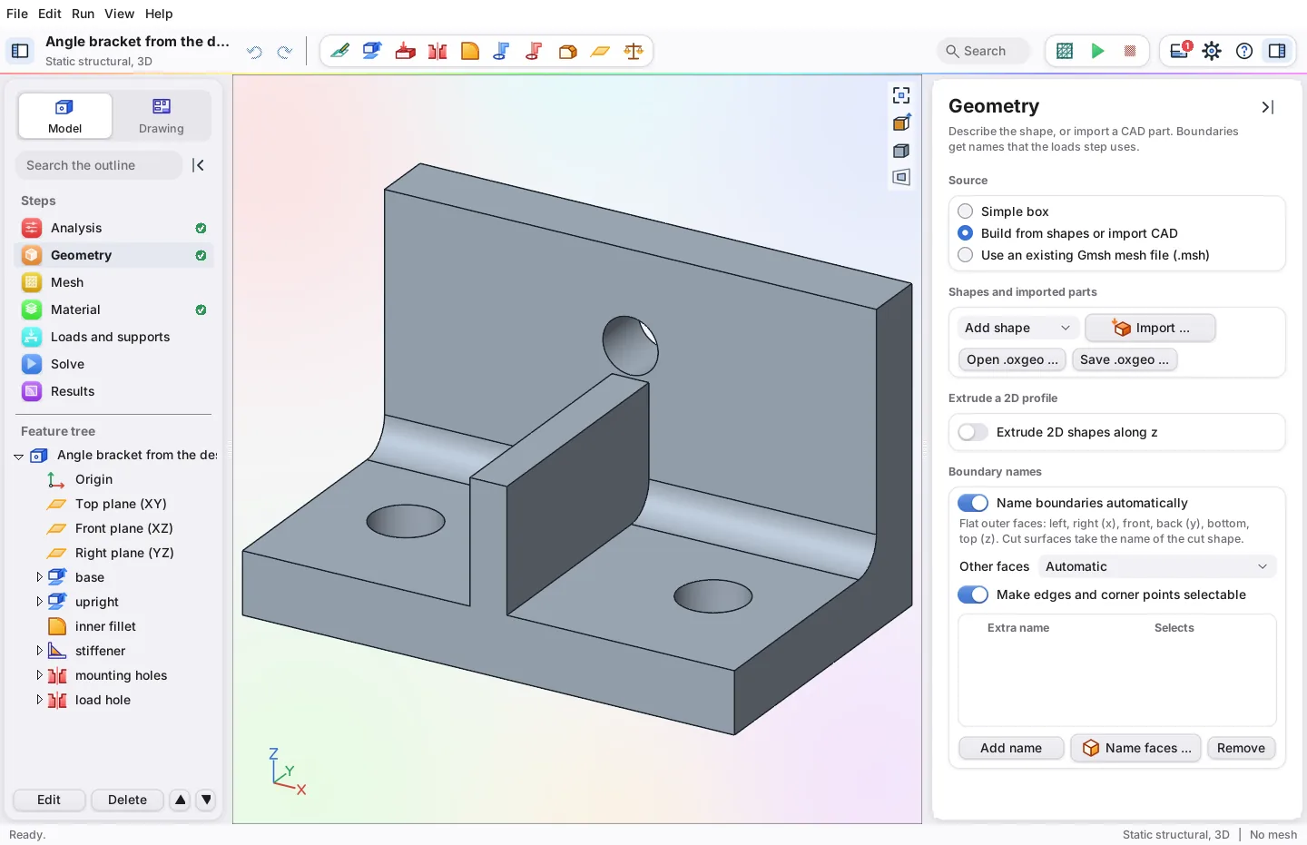Open the File menu
Screen dimensions: 1307x845
[x=17, y=14]
